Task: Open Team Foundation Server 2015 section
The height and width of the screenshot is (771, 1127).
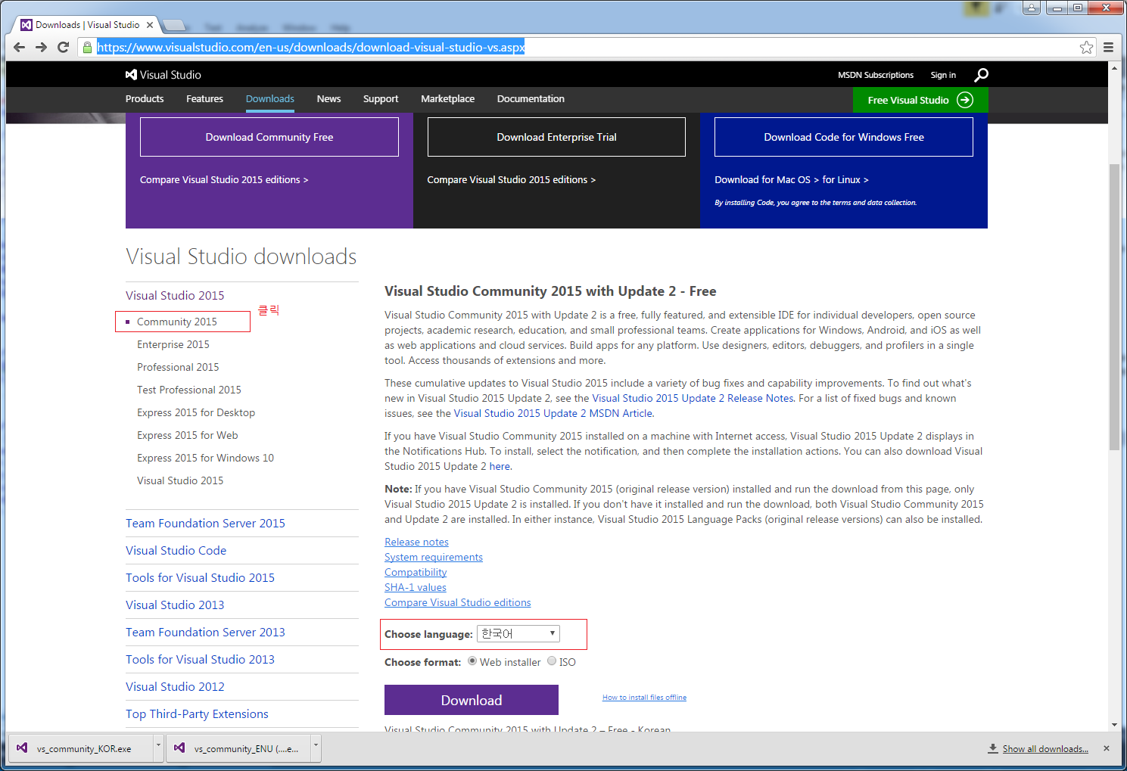Action: pyautogui.click(x=205, y=523)
